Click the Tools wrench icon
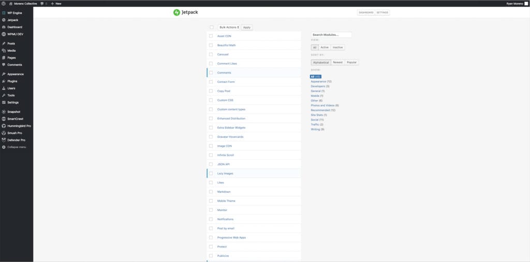530x262 pixels. (4, 95)
